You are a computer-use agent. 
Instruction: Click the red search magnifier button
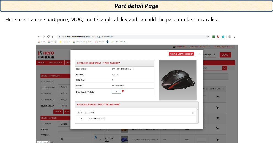225,68
